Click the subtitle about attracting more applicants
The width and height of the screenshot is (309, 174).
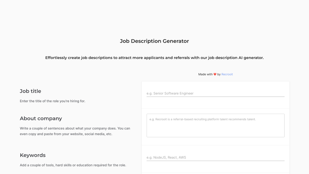[x=154, y=58]
